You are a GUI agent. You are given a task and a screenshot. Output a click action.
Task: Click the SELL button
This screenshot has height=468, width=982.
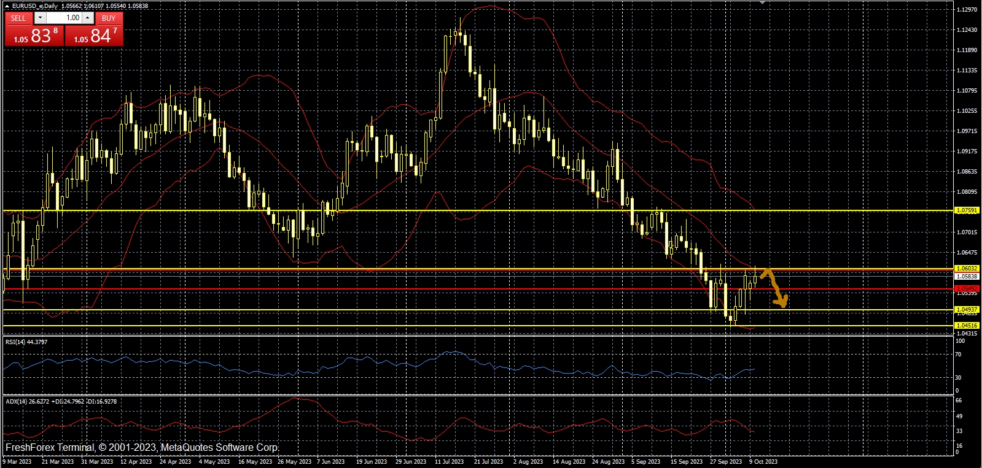click(18, 18)
